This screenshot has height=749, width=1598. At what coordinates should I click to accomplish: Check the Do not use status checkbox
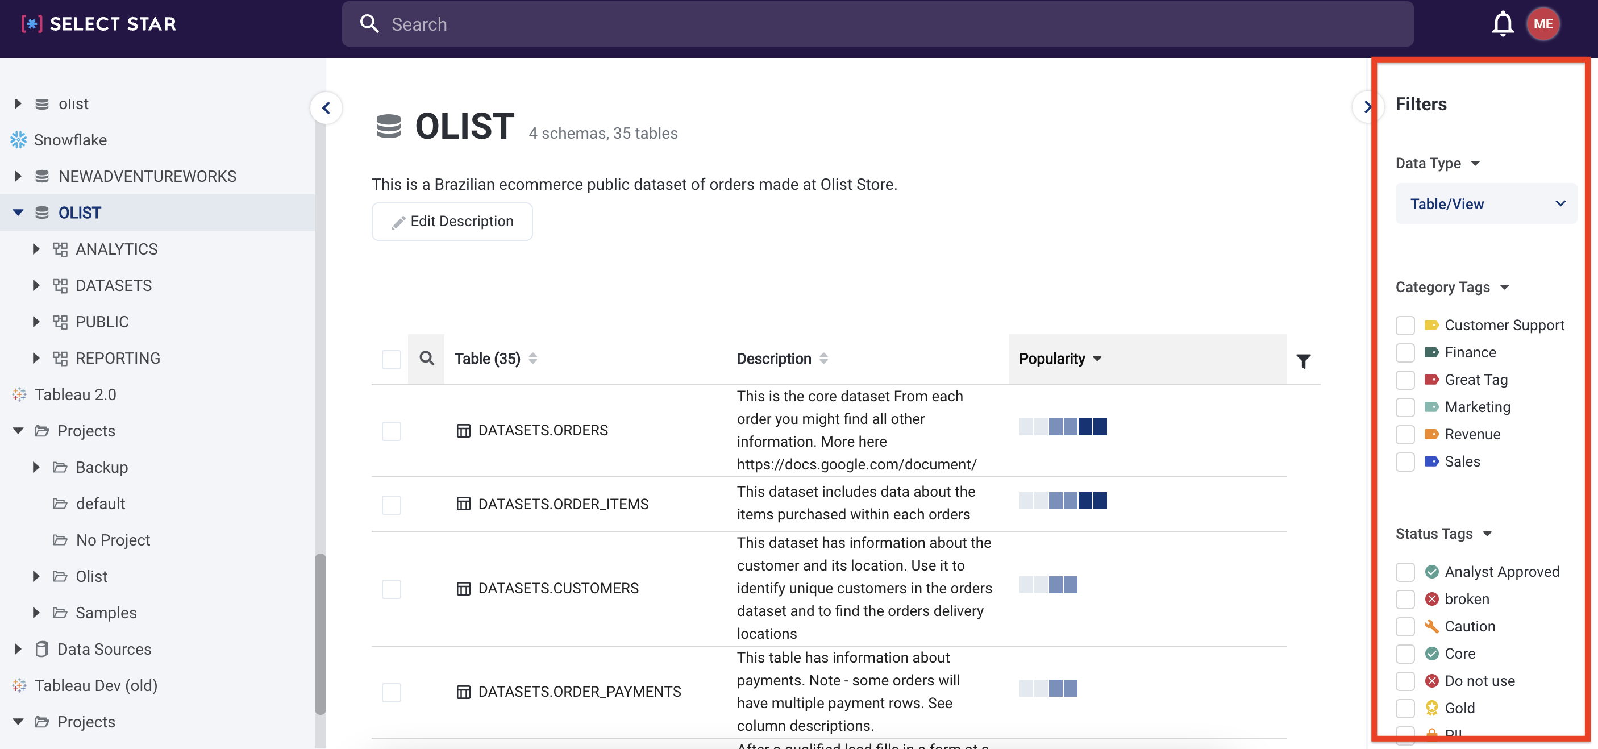[x=1404, y=681]
